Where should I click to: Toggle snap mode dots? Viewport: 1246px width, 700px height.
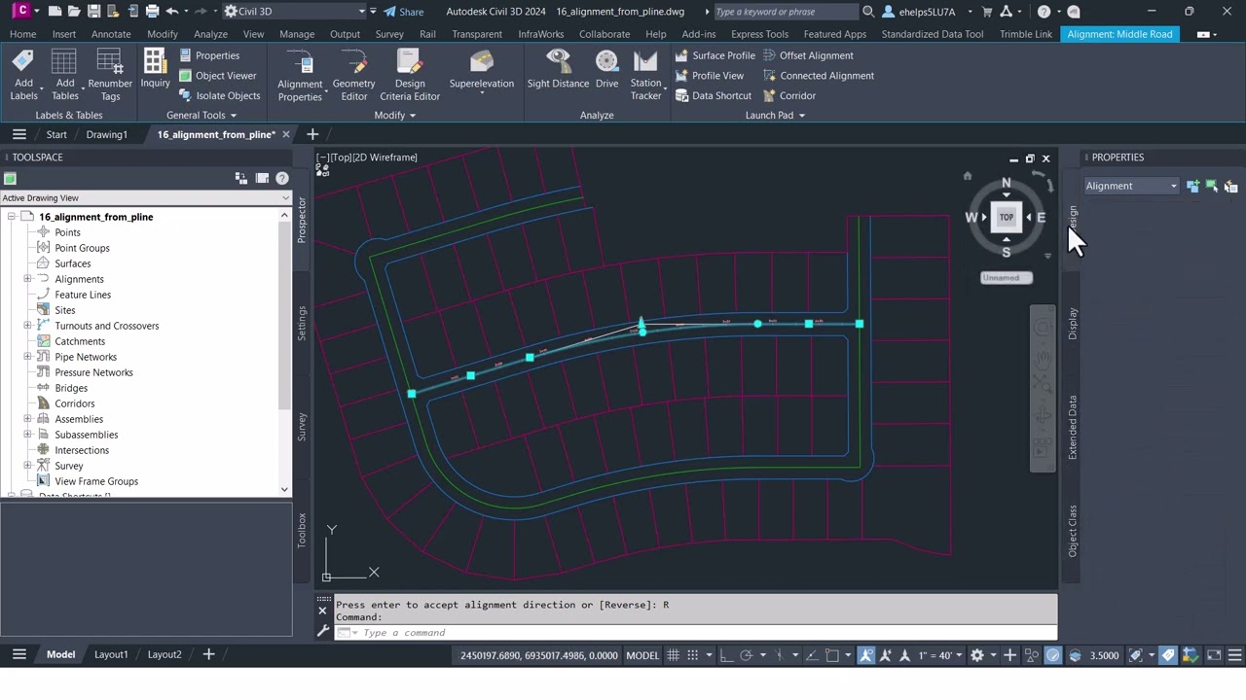point(693,655)
